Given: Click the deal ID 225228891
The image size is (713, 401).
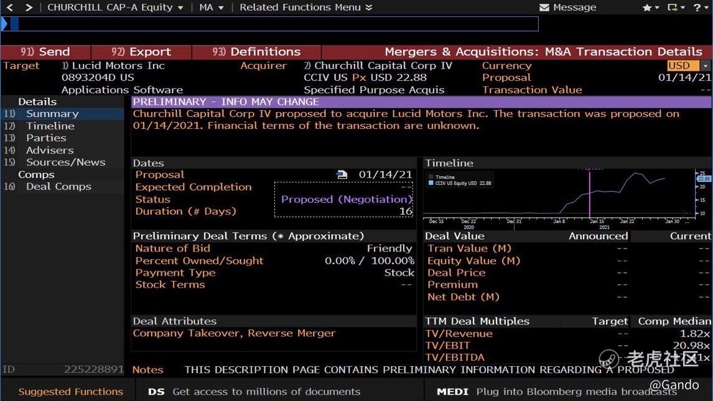Looking at the screenshot, I should point(94,370).
